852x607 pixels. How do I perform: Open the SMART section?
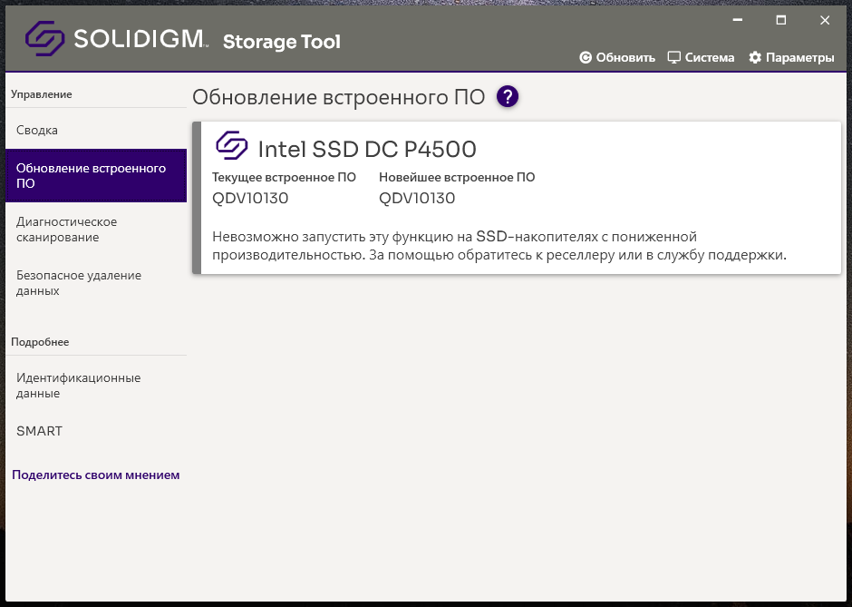tap(96, 431)
